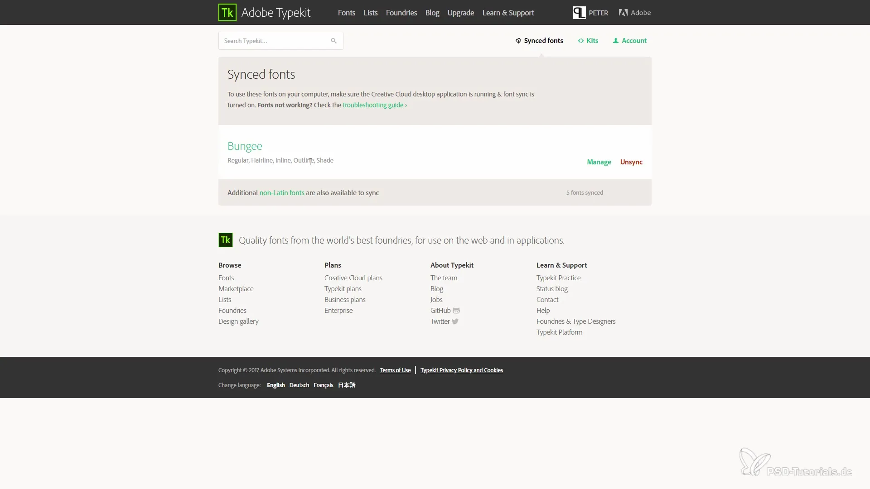Select Upgrade in the top navigation
The height and width of the screenshot is (489, 870).
pyautogui.click(x=461, y=13)
